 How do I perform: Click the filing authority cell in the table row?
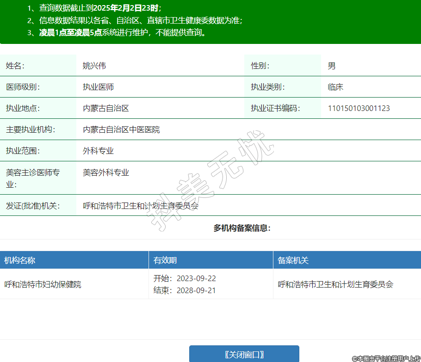tap(335, 284)
